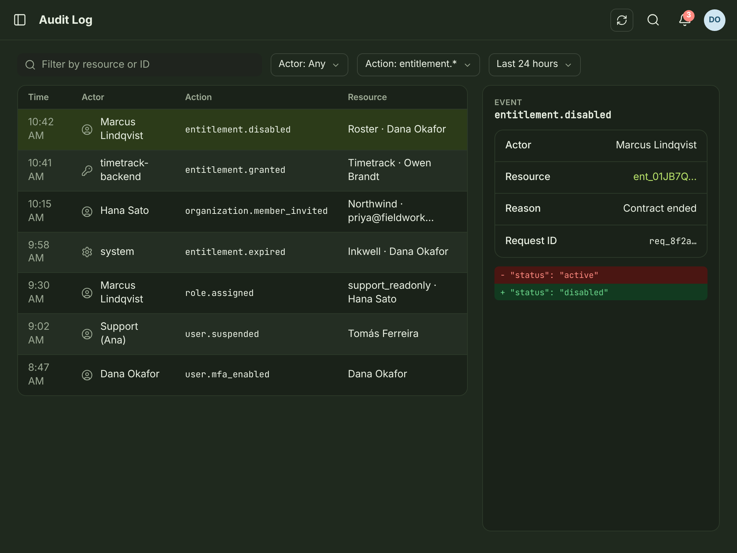Screen dimensions: 737x553
Task: Select the user.mfa_enabled action cell
Action: click(227, 374)
